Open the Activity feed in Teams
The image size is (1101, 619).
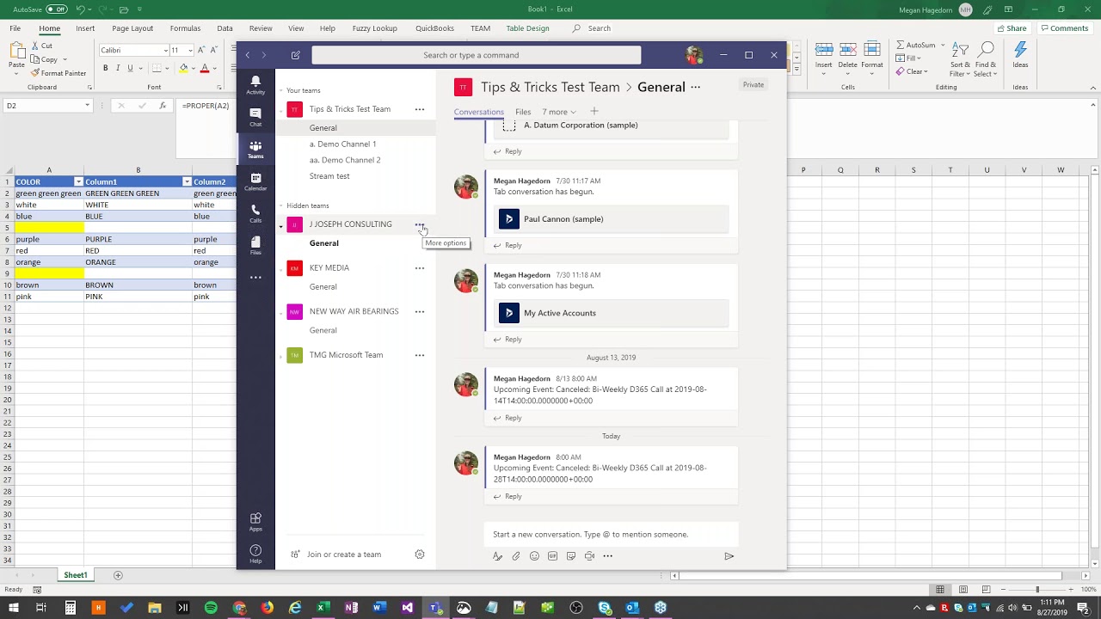click(255, 84)
